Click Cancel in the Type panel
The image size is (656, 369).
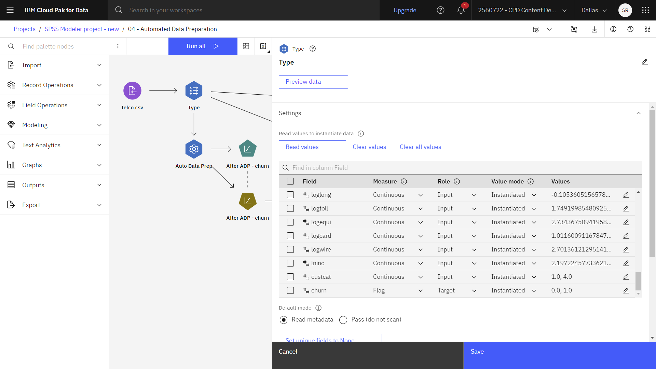(368, 355)
